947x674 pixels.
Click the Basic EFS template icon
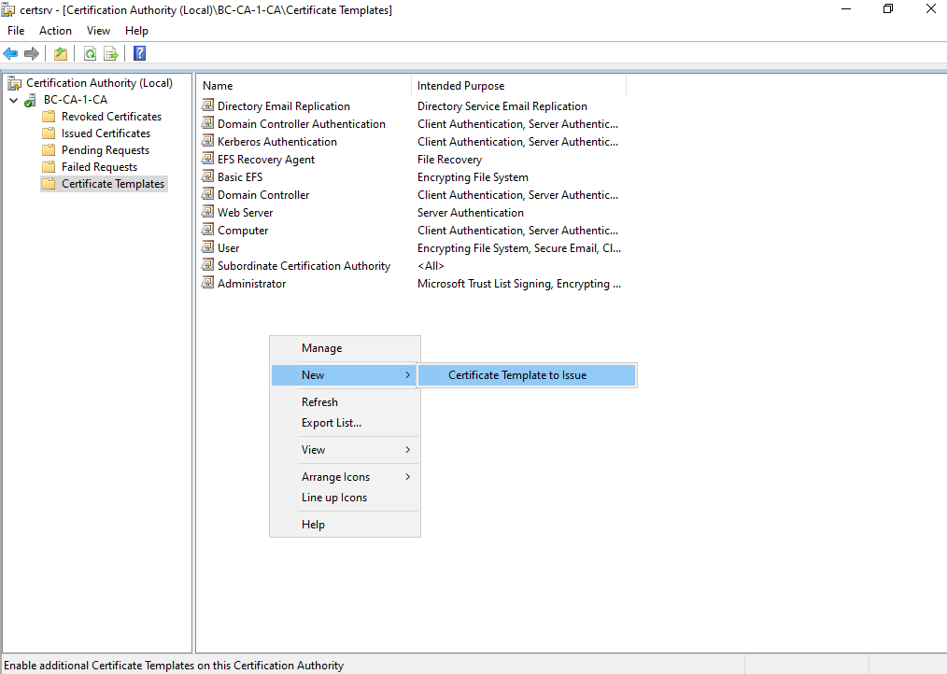pyautogui.click(x=207, y=176)
